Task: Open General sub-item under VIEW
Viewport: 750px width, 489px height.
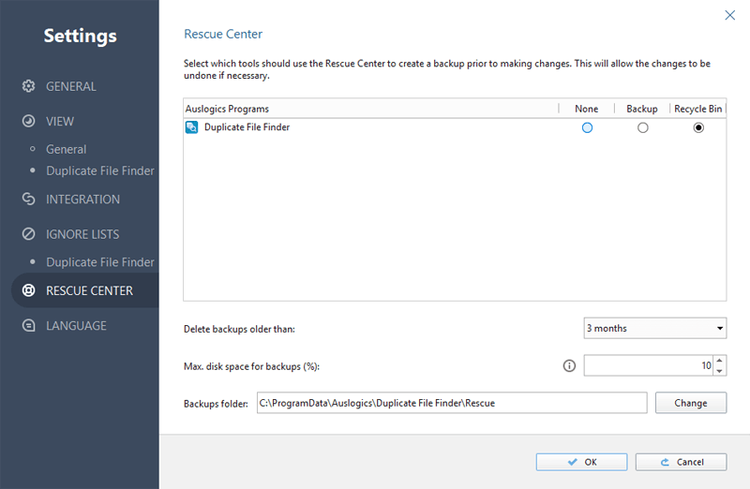Action: coord(66,149)
